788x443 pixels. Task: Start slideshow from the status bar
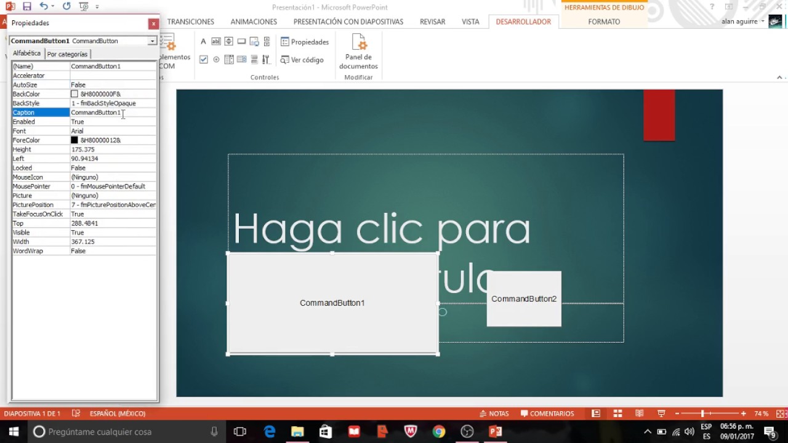(661, 413)
